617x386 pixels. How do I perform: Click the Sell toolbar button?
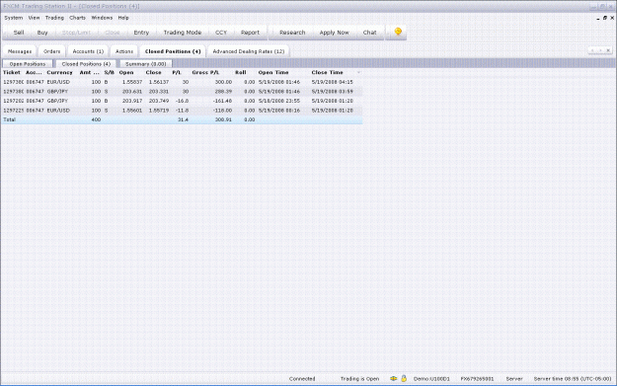point(19,33)
